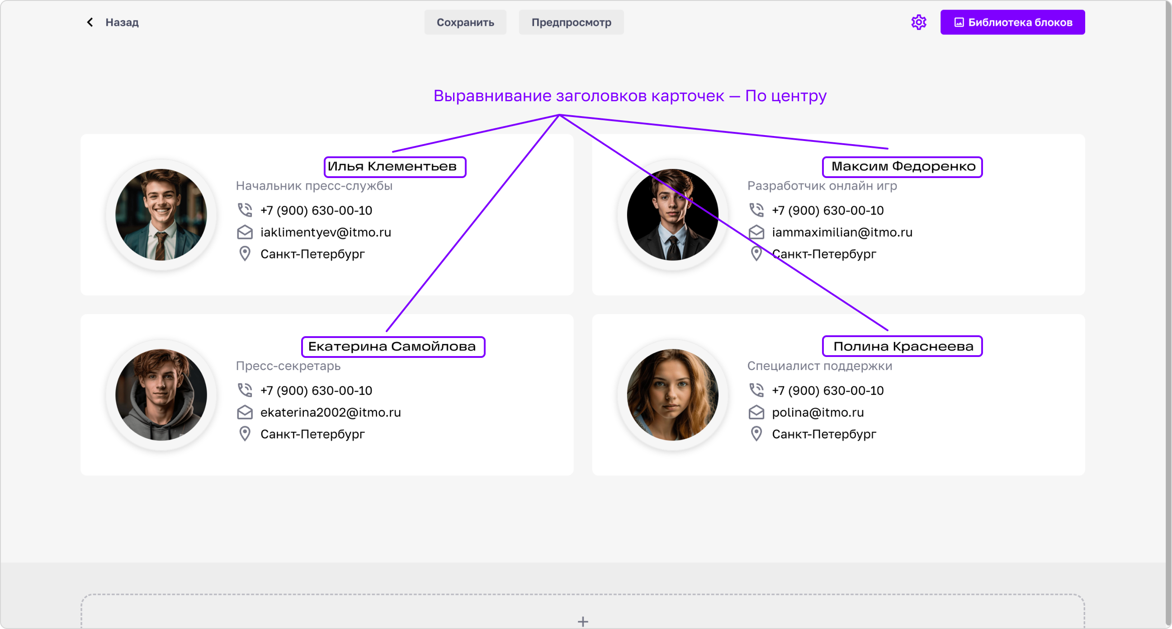This screenshot has height=629, width=1172.
Task: Click the subtitle Начальник пресс-службы
Action: [314, 186]
